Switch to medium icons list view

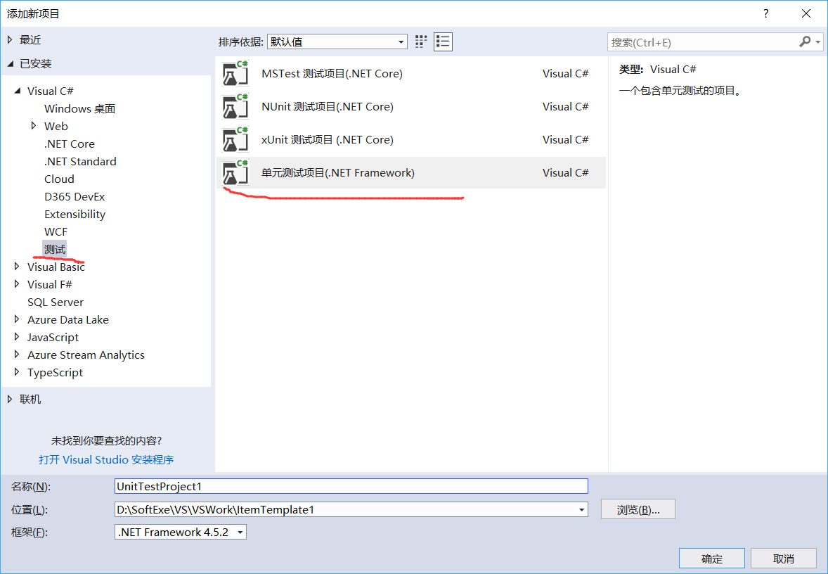pos(443,42)
